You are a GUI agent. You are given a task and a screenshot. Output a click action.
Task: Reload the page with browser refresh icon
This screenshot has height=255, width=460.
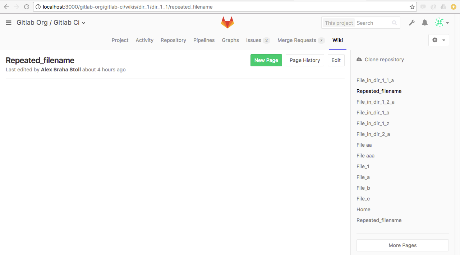[x=26, y=7]
